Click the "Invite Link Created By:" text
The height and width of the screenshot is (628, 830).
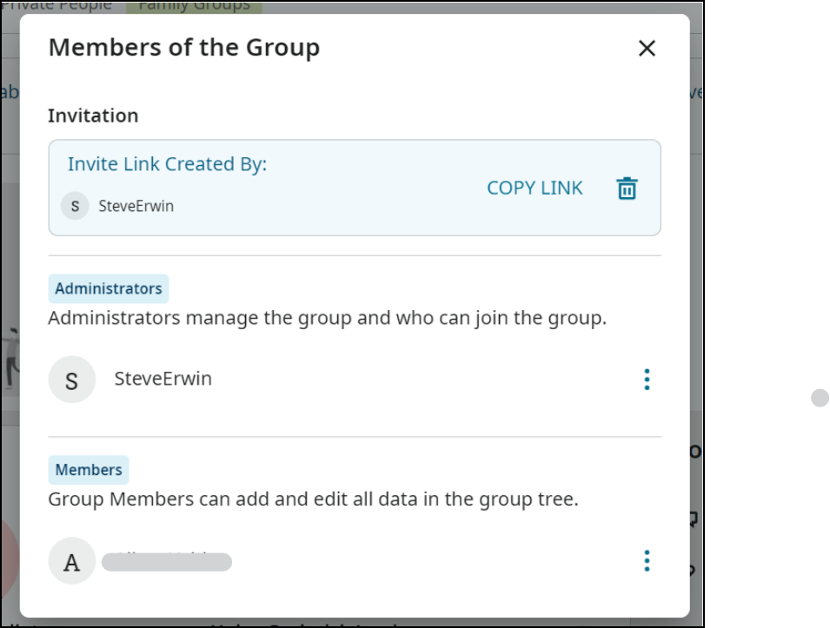click(x=167, y=164)
